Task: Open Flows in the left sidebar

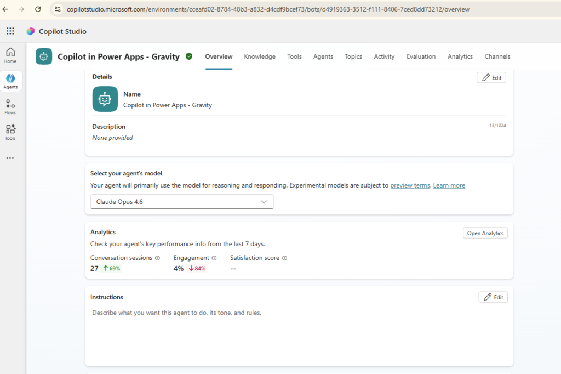Action: [10, 107]
